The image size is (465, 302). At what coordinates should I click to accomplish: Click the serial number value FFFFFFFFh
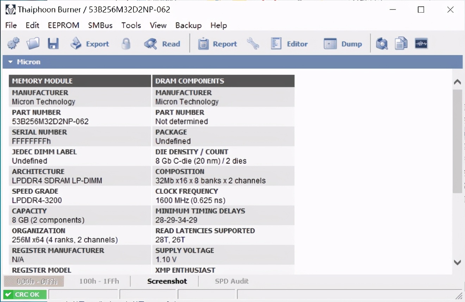click(x=31, y=141)
